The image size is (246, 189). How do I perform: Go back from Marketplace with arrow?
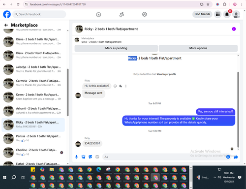pyautogui.click(x=6, y=25)
